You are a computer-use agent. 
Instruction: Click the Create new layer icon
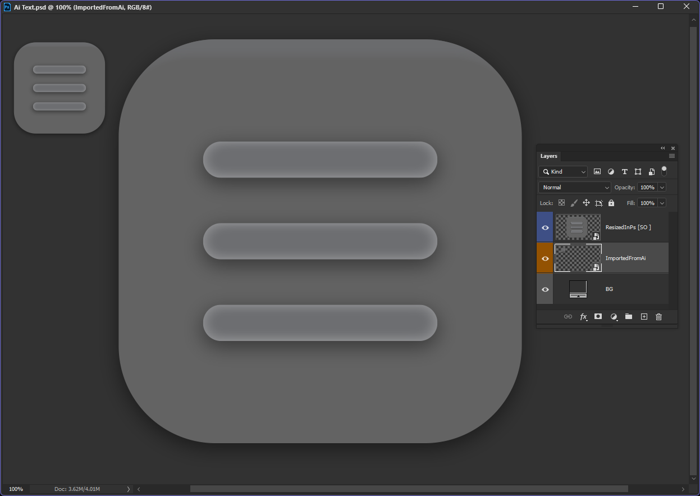(x=643, y=316)
